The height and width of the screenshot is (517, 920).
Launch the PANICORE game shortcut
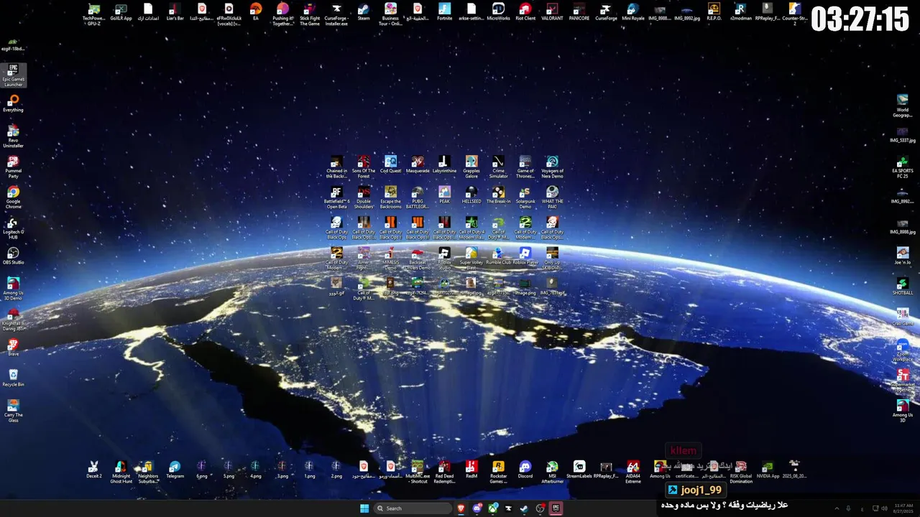point(579,12)
